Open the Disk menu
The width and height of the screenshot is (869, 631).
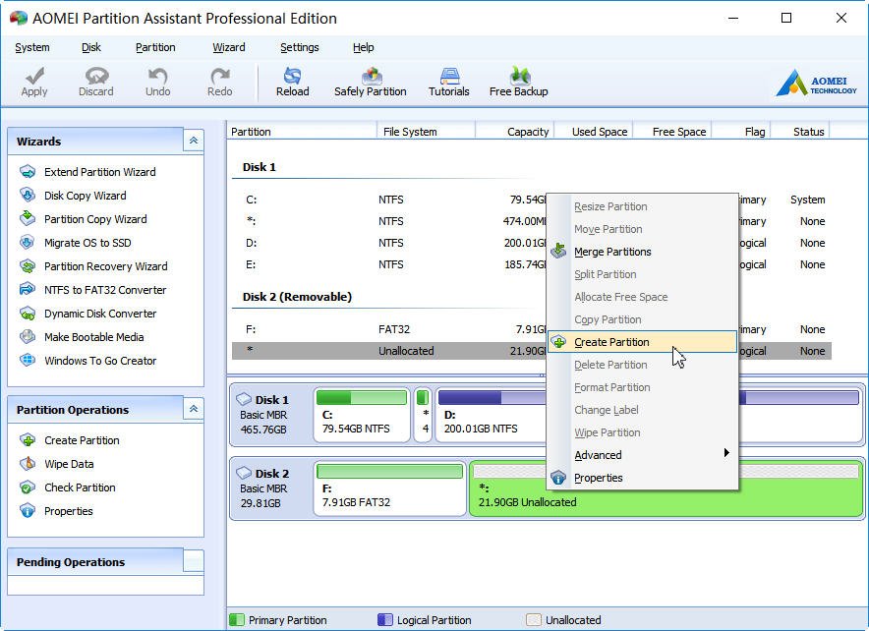click(x=90, y=47)
